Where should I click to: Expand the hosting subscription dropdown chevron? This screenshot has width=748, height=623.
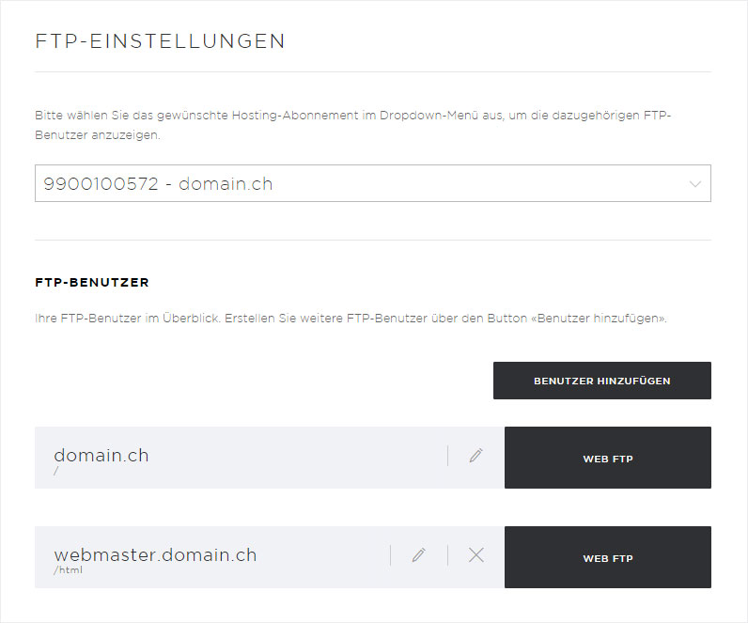coord(695,183)
